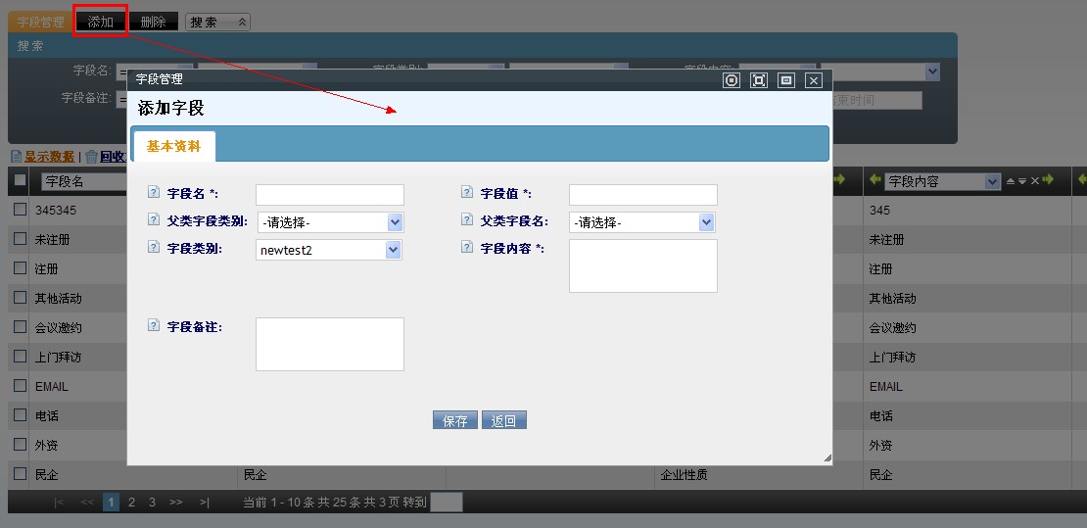1087x528 pixels.
Task: Open the 父类字段类别 dropdown
Action: (330, 222)
